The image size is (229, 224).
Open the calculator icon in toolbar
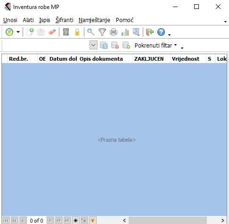click(66, 32)
